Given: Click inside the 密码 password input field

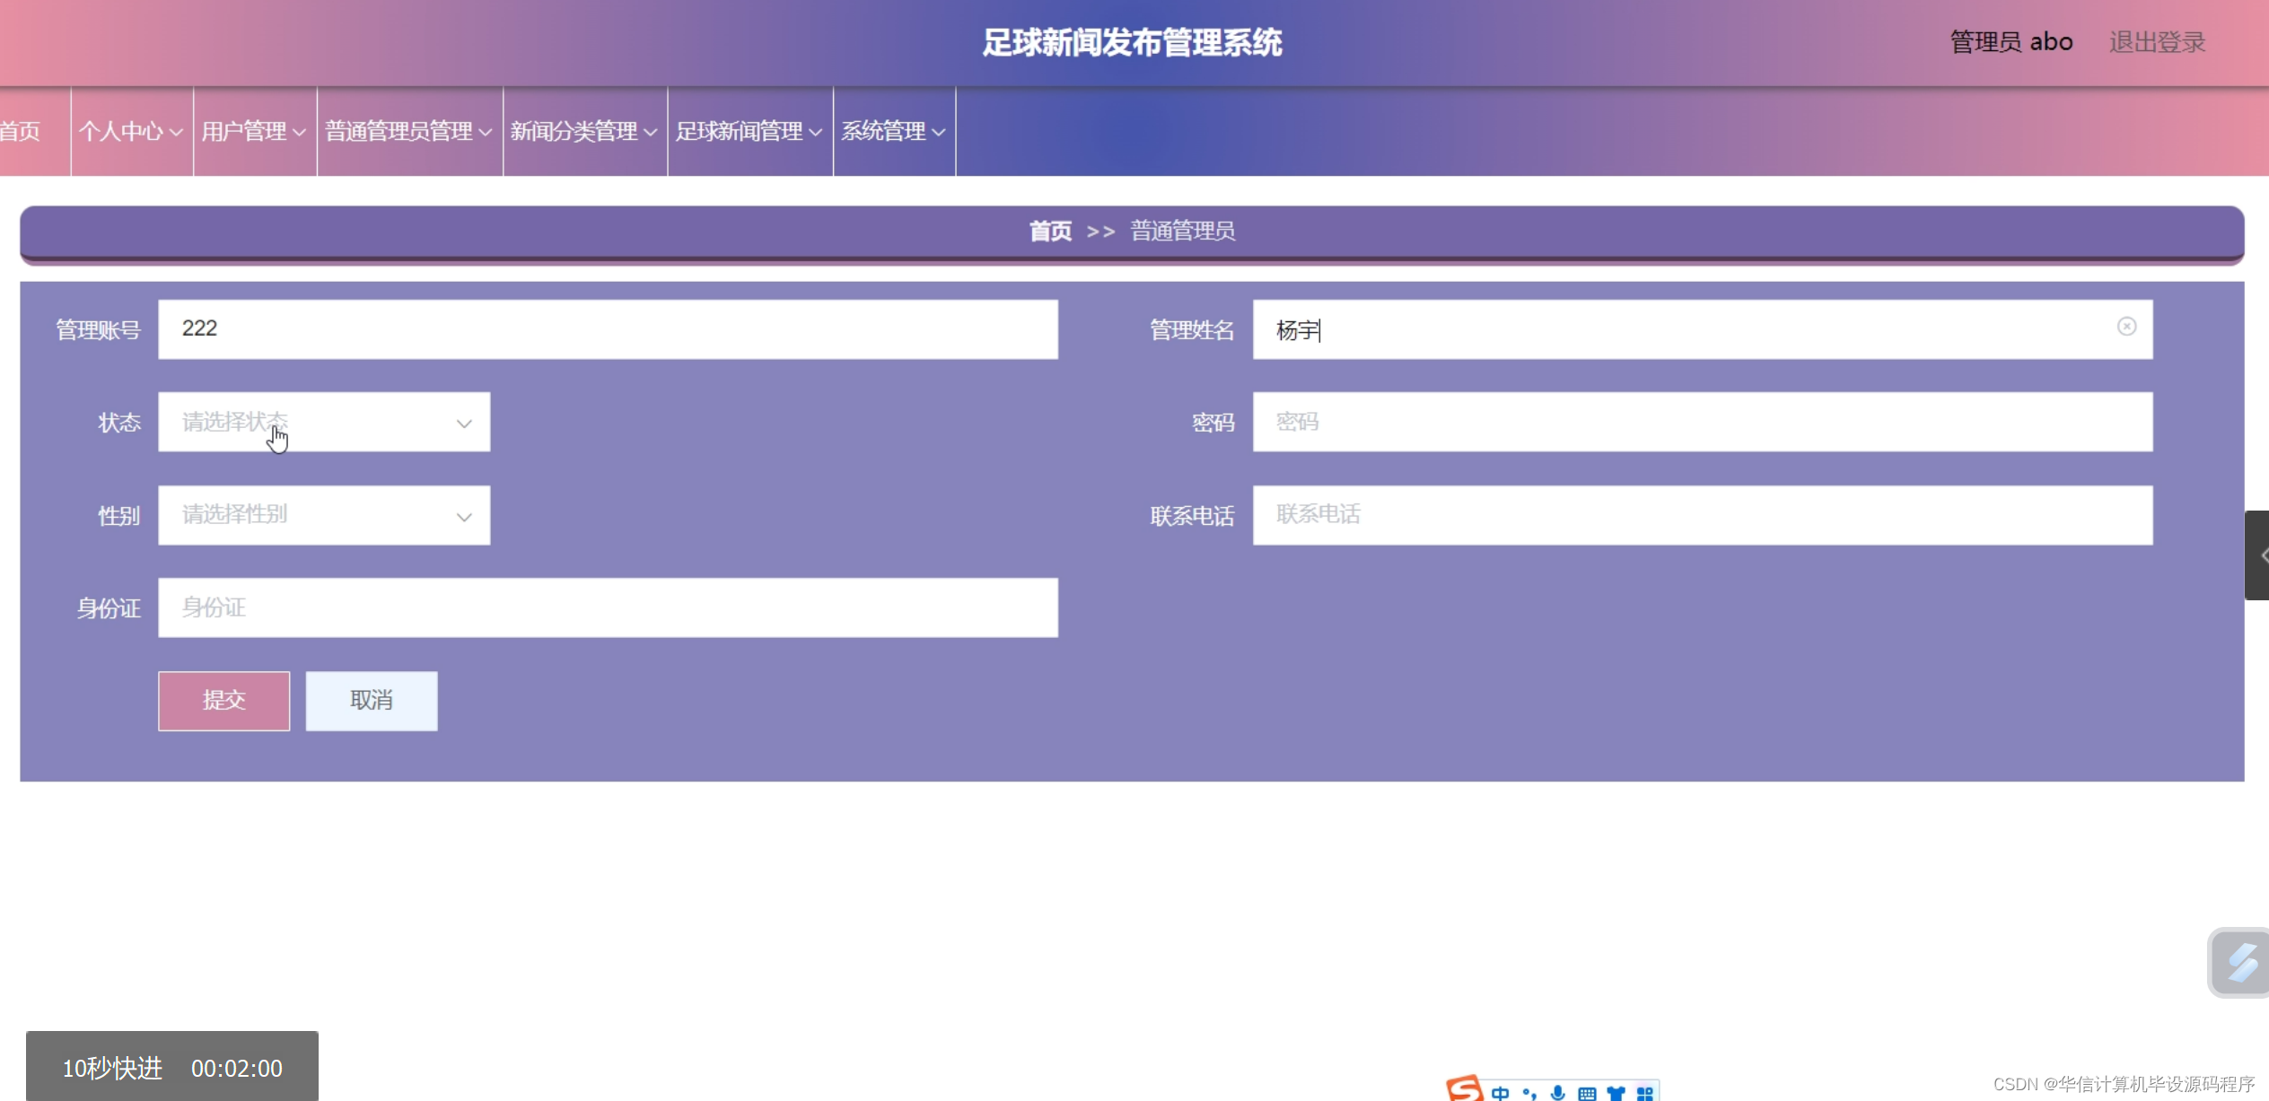Looking at the screenshot, I should tap(1696, 422).
